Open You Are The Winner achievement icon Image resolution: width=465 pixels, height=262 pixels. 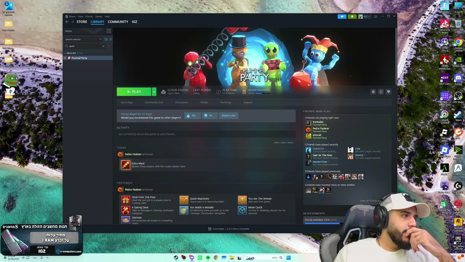(242, 200)
